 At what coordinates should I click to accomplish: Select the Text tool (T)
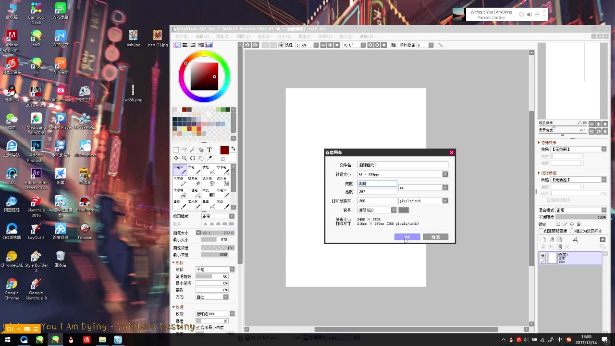pyautogui.click(x=209, y=150)
